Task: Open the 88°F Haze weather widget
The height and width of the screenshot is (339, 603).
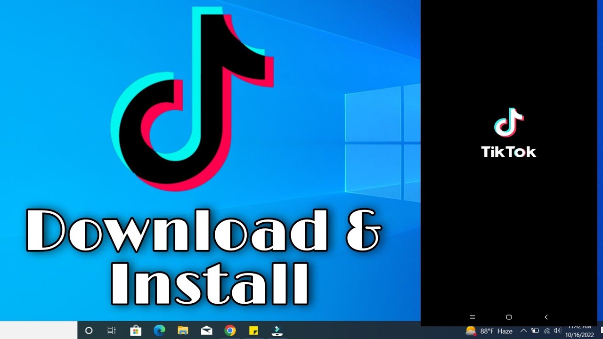Action: point(489,331)
